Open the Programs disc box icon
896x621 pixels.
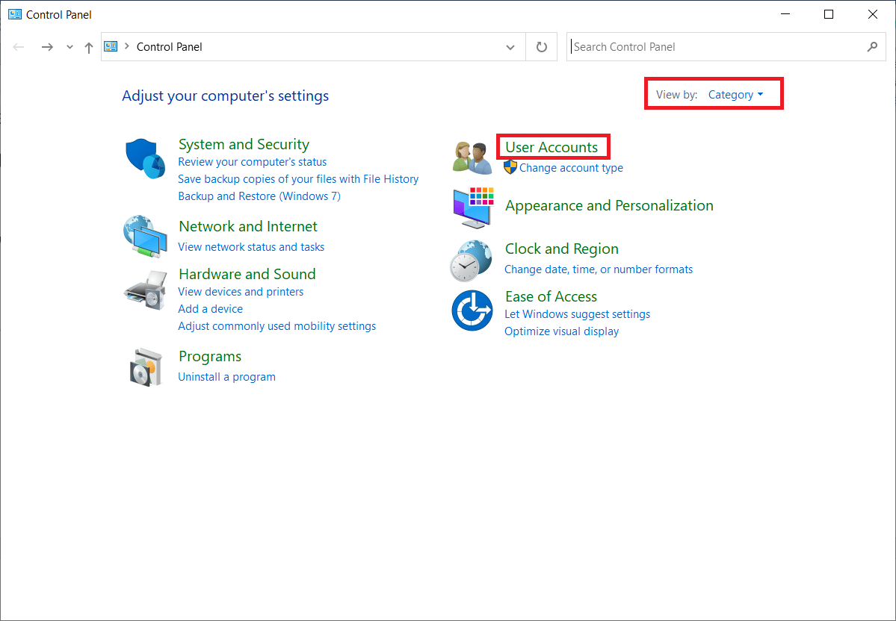[145, 366]
